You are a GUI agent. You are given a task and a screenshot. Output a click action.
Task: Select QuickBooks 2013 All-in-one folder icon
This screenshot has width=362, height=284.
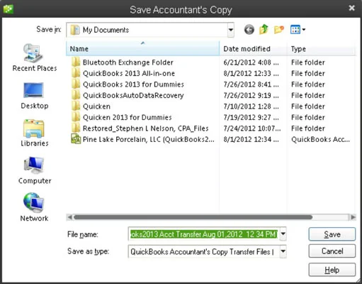coord(76,73)
